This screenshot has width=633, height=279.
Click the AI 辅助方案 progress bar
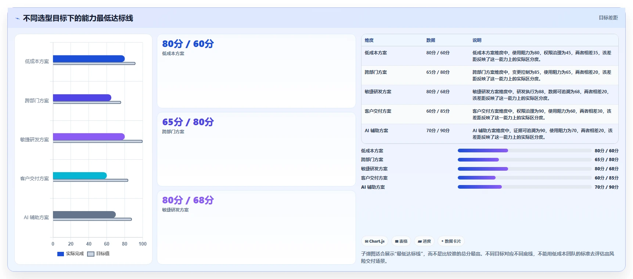click(525, 187)
